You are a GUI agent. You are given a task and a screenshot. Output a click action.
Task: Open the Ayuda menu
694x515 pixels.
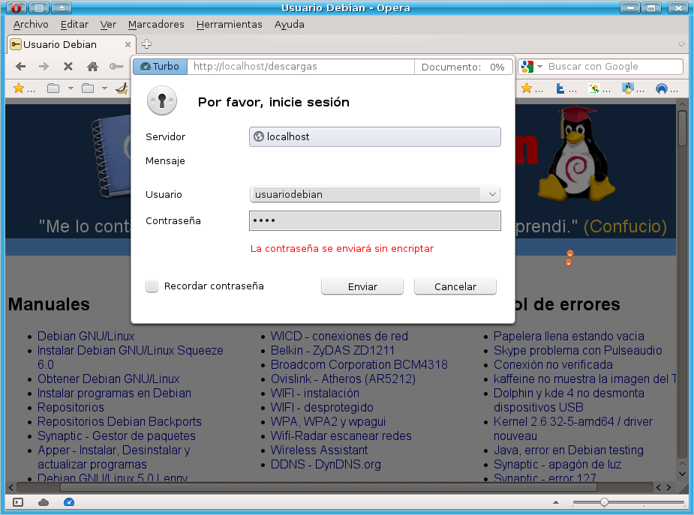290,24
